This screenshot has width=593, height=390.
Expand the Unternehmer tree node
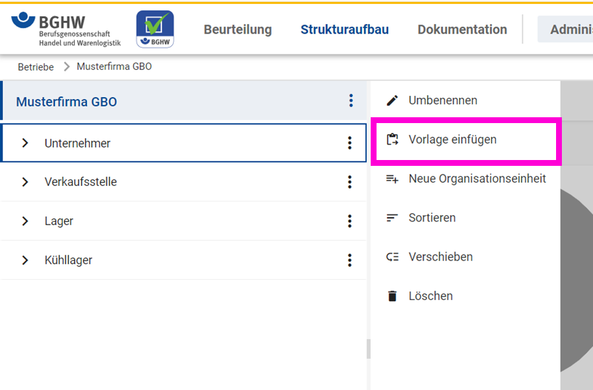[25, 143]
